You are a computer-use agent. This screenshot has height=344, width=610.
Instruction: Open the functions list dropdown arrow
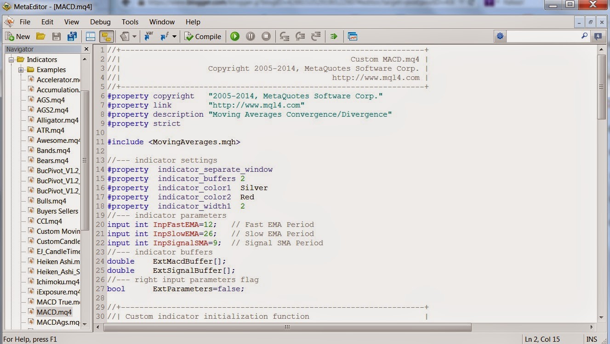click(x=174, y=36)
